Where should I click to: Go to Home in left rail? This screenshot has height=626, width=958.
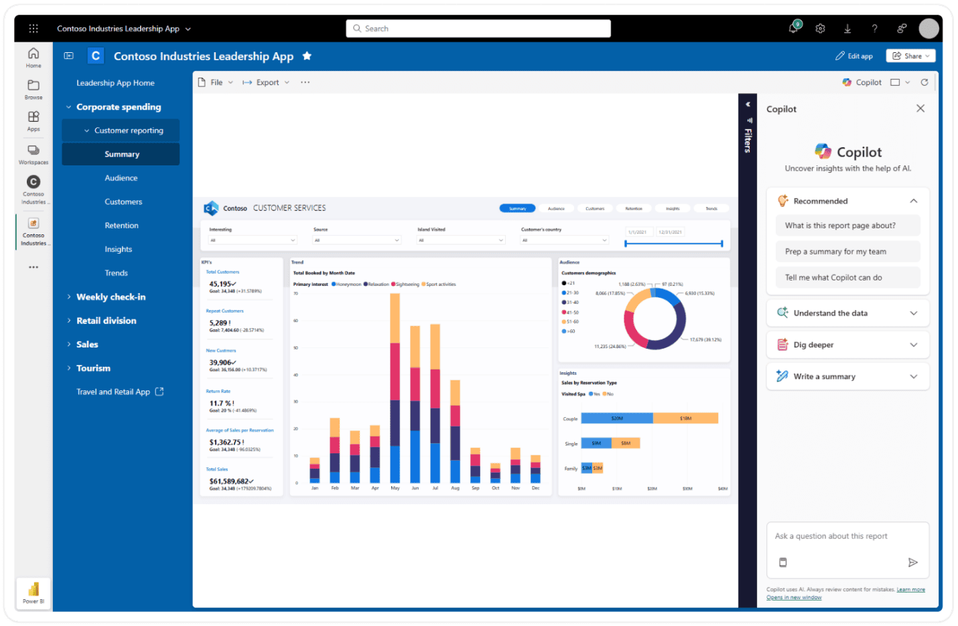pos(33,58)
